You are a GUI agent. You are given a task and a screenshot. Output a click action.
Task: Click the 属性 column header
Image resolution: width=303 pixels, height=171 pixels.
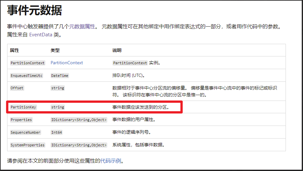(x=14, y=51)
